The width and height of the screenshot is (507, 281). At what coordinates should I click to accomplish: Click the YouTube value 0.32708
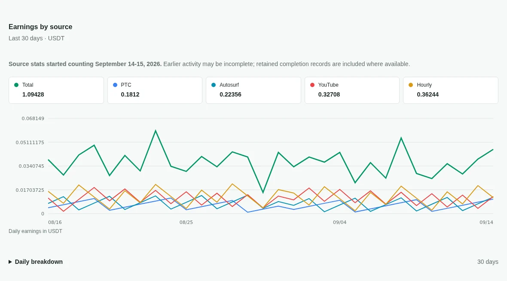point(329,95)
